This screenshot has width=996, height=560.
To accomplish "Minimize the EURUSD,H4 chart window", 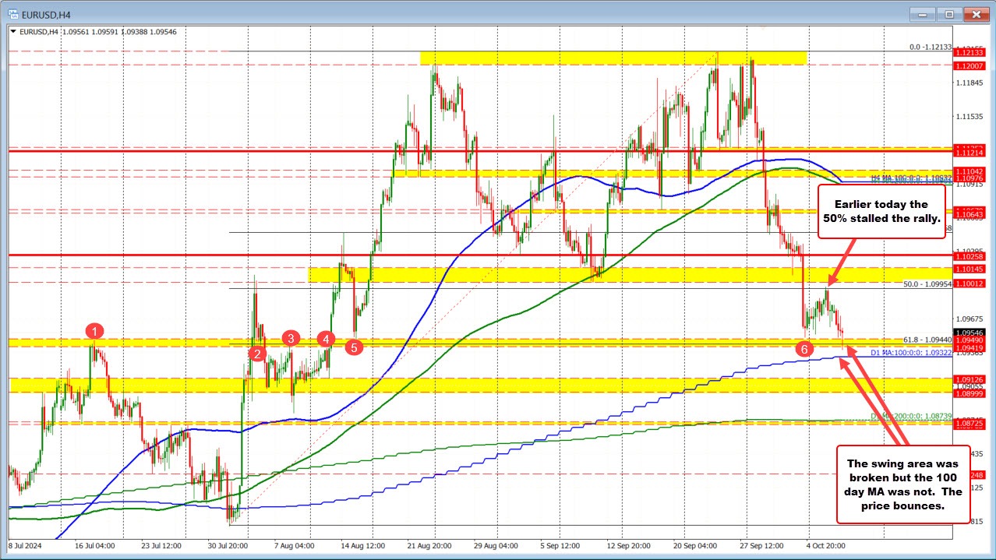I will pyautogui.click(x=922, y=13).
